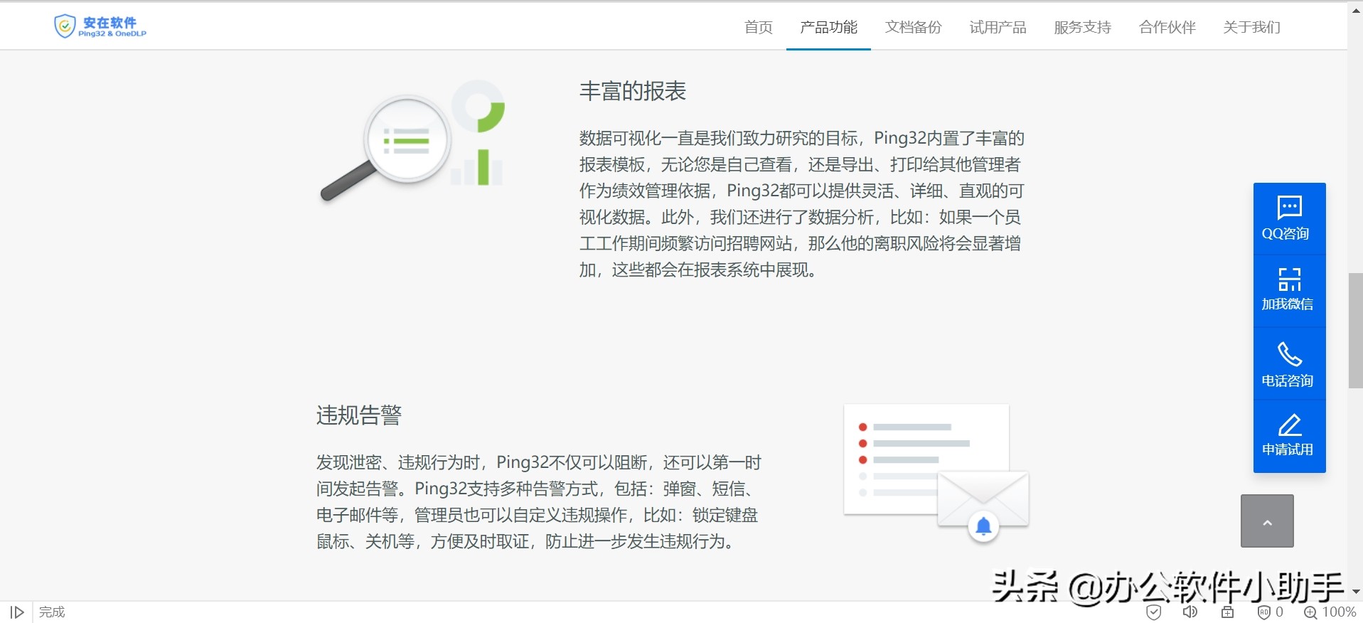
Task: Click the vertical scrollbar thumb
Action: click(1355, 330)
